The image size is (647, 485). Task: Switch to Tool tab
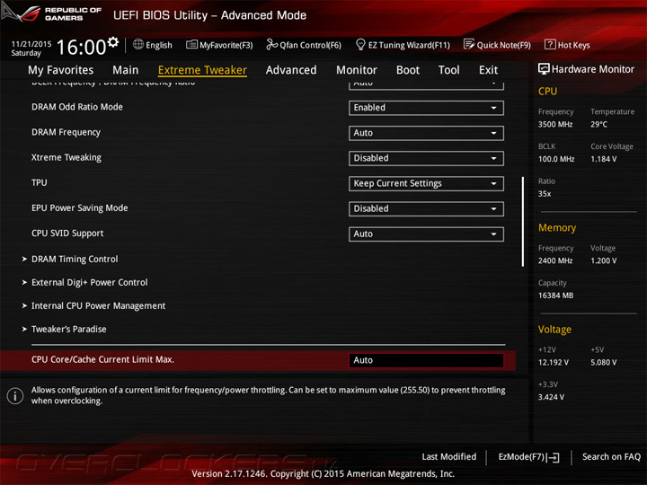coord(449,70)
